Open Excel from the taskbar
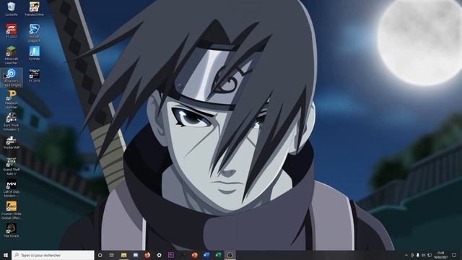 (218, 255)
